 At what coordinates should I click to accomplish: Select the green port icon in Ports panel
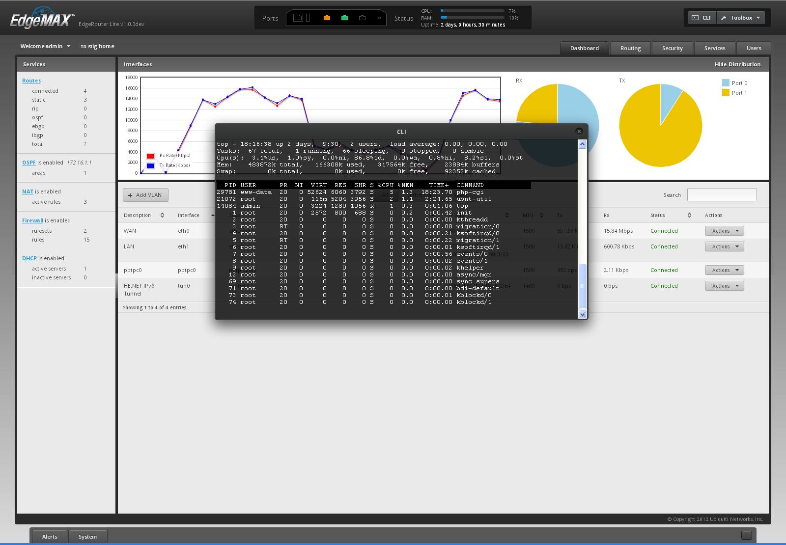pos(344,17)
